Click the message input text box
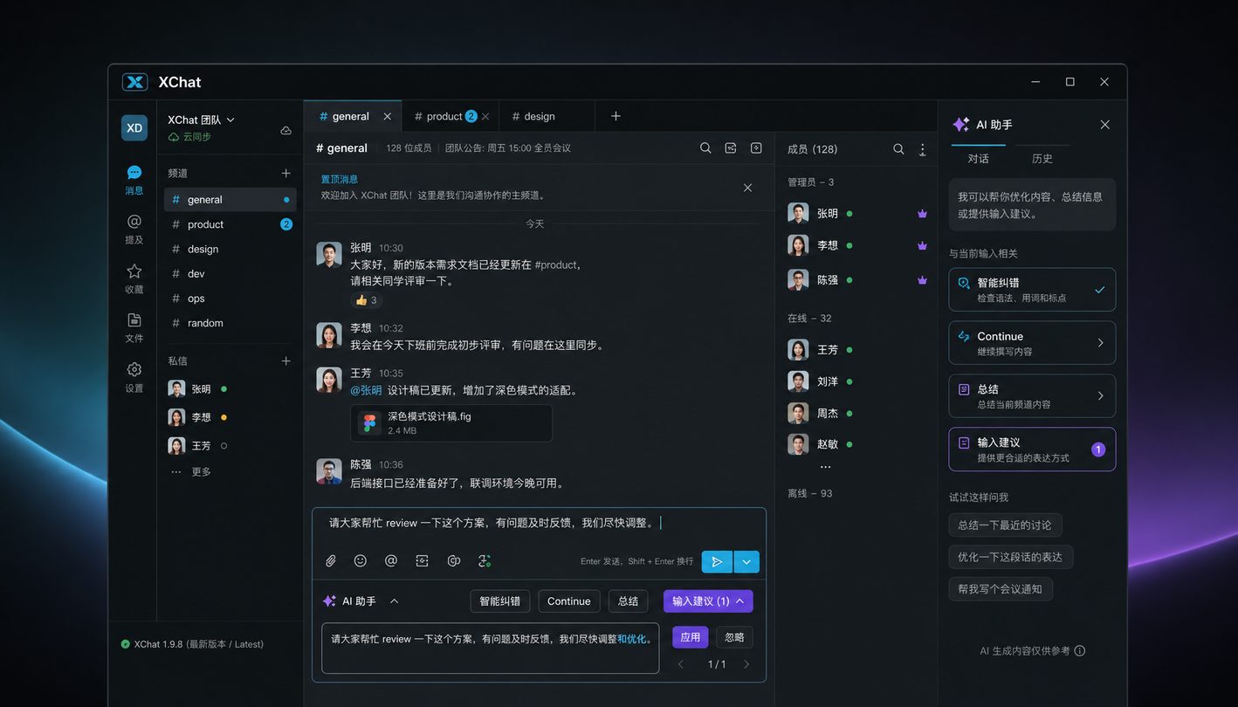Image resolution: width=1238 pixels, height=707 pixels. point(539,524)
